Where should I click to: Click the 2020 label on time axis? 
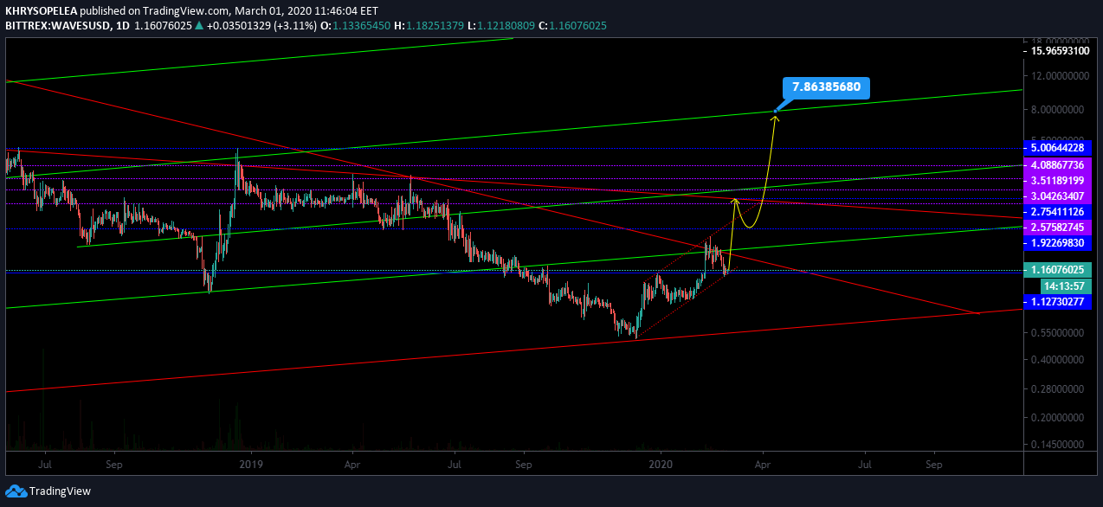click(661, 464)
